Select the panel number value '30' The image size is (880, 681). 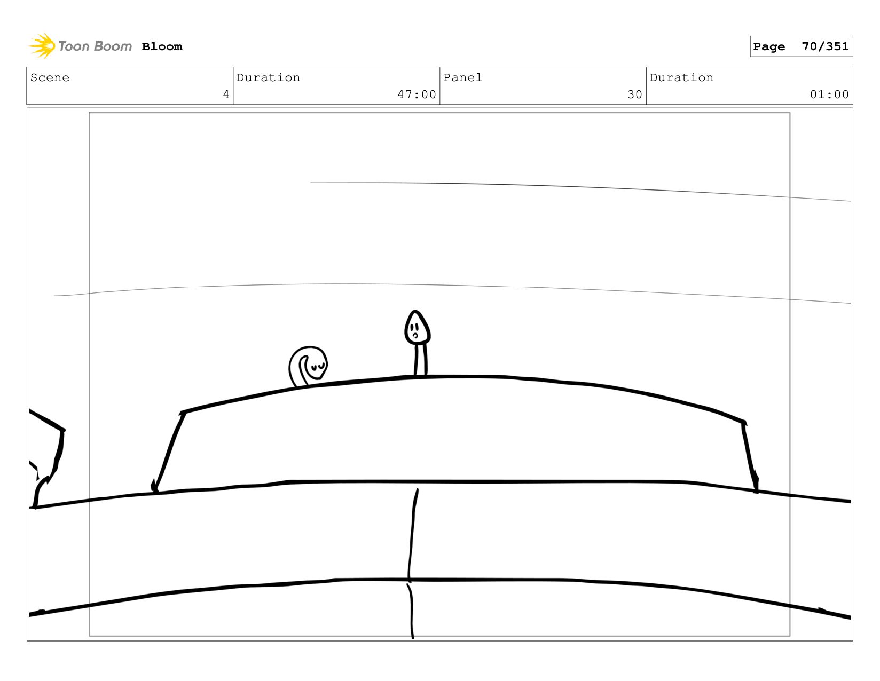(x=635, y=94)
